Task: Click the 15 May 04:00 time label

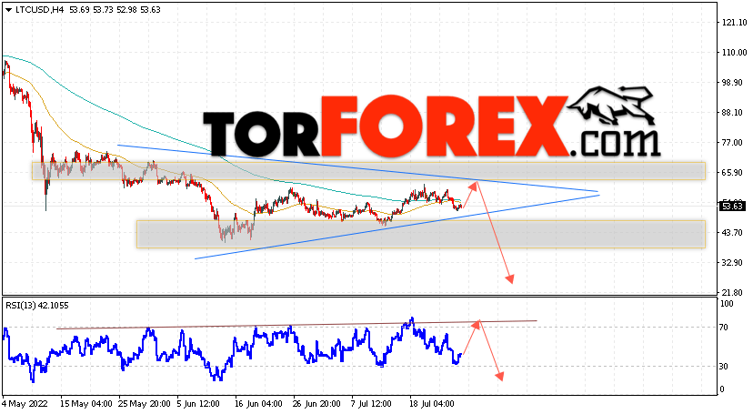Action: click(x=86, y=404)
